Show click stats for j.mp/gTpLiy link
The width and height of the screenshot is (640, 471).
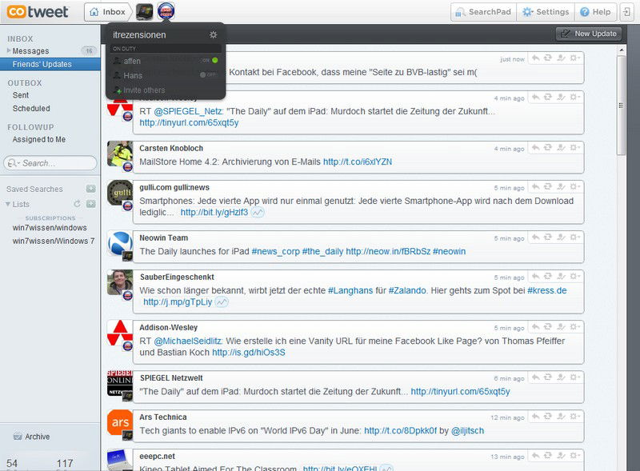coord(222,302)
